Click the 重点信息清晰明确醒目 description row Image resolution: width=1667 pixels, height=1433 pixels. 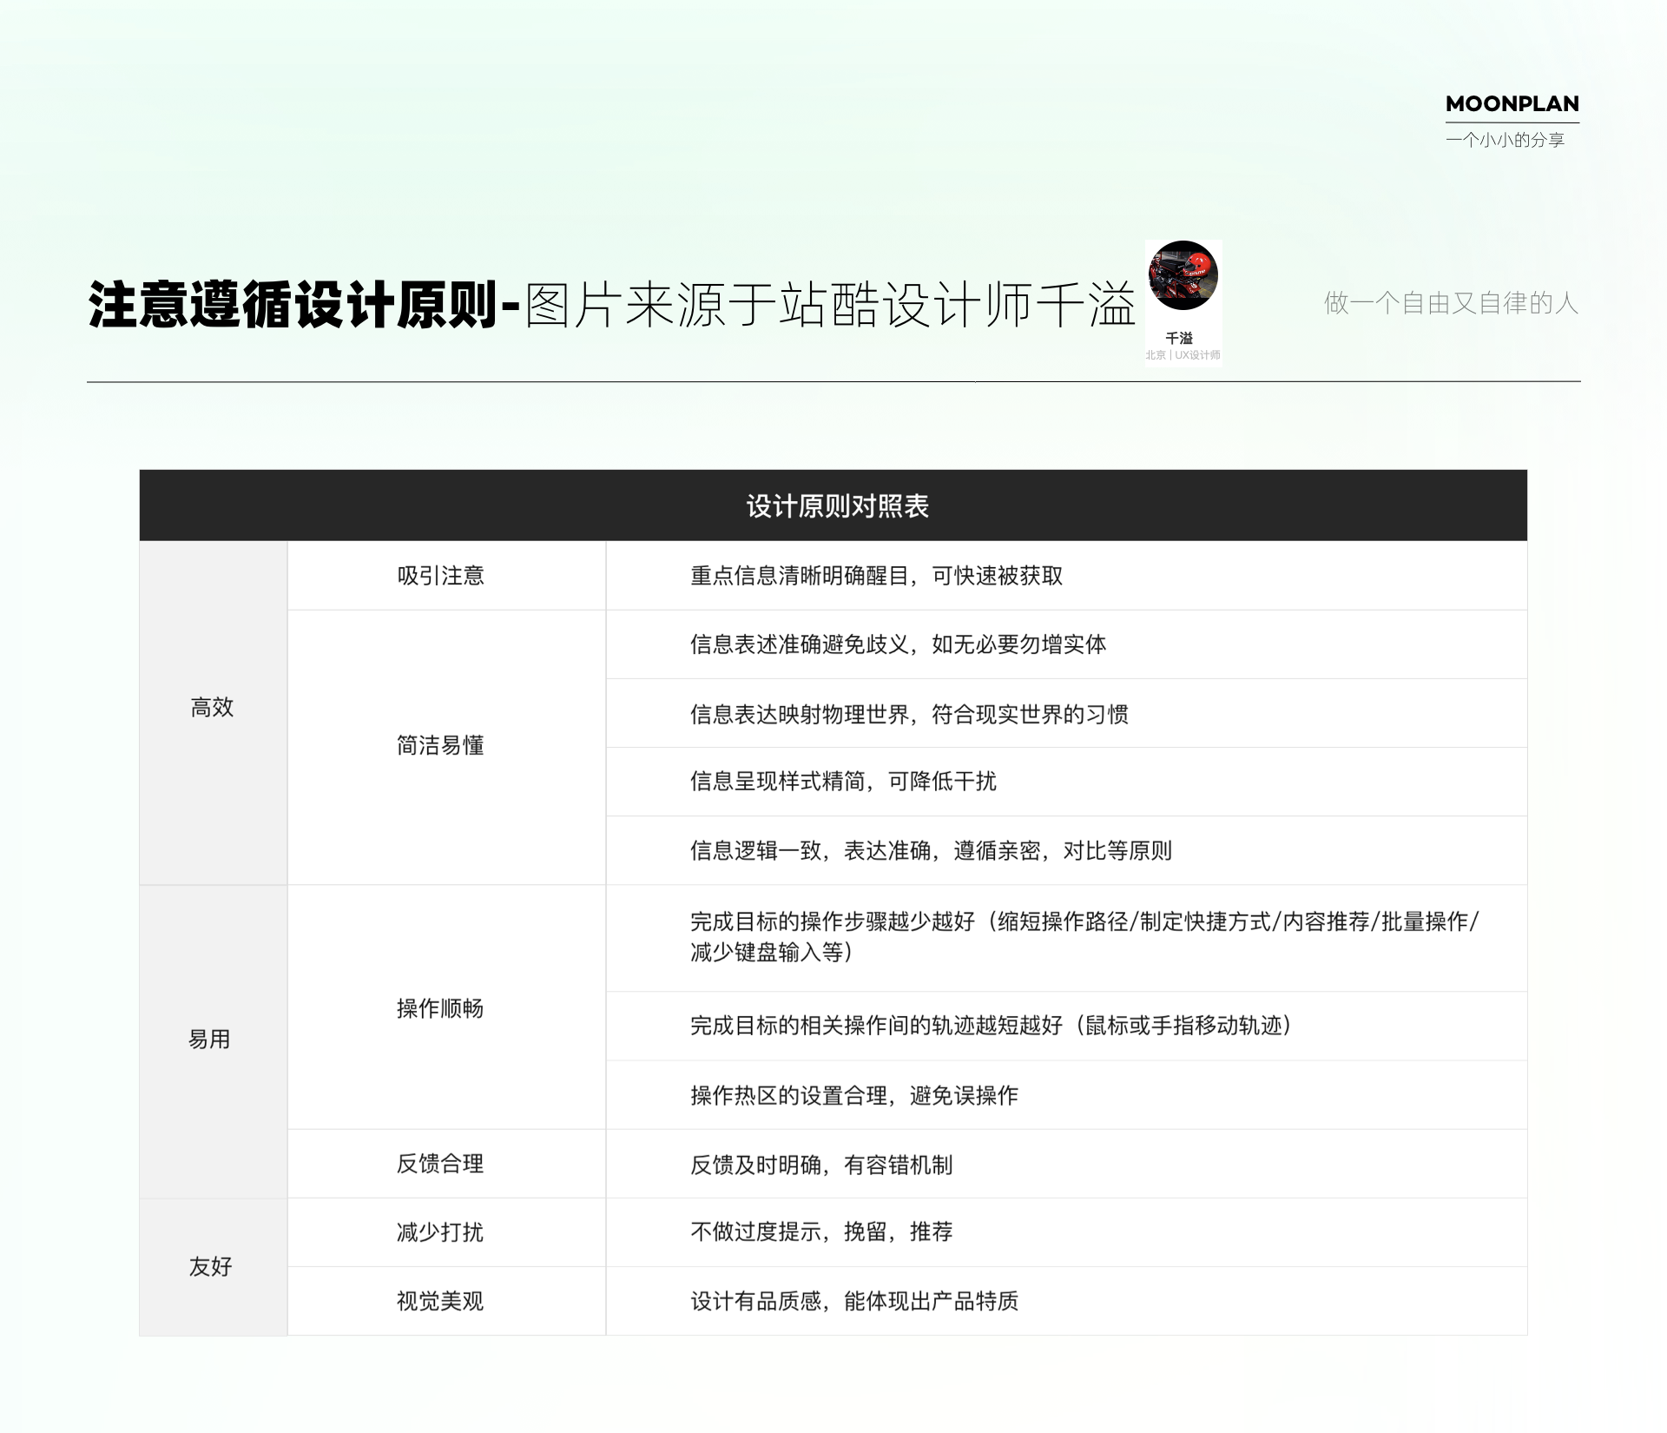tap(876, 576)
